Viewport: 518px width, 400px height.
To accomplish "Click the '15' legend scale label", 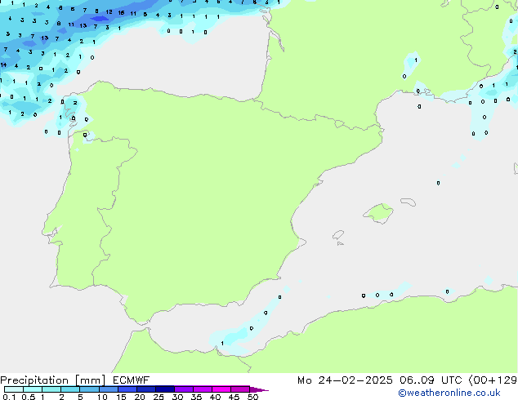I will 121,397.
